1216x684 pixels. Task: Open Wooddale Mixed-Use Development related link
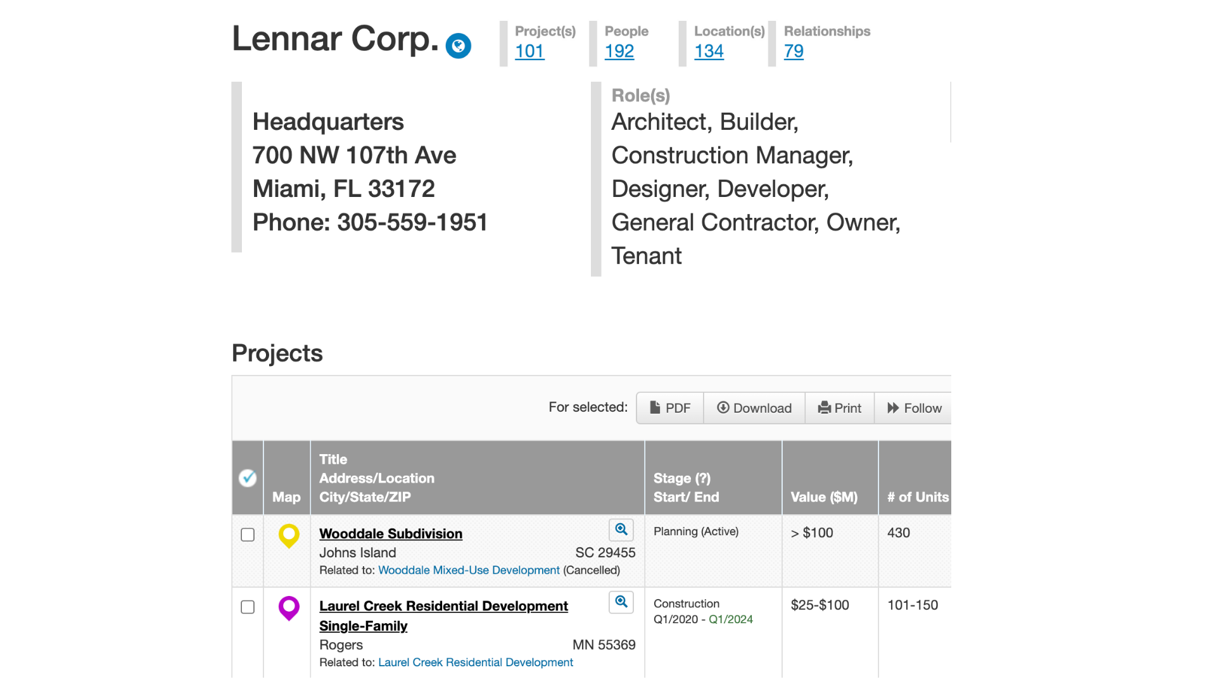[469, 570]
